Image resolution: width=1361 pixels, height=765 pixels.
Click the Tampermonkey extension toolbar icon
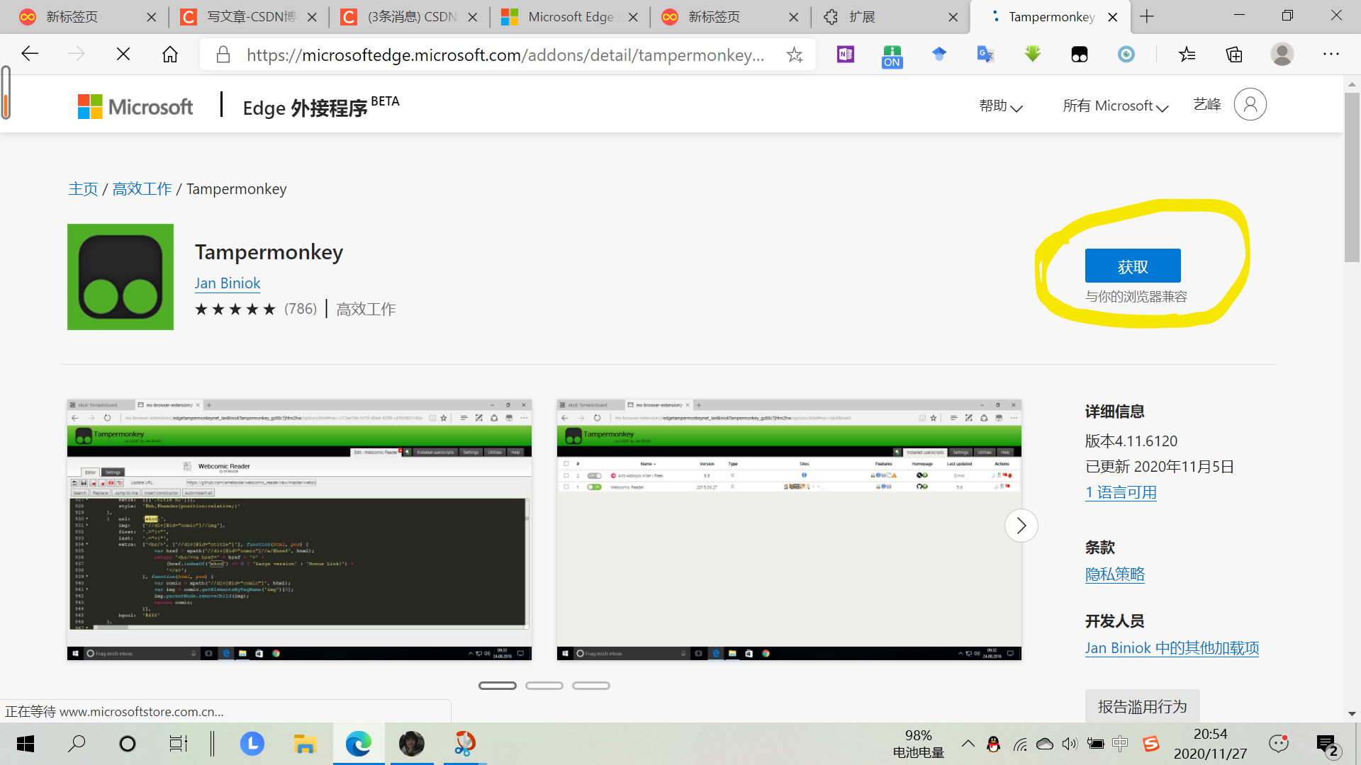pos(1079,55)
